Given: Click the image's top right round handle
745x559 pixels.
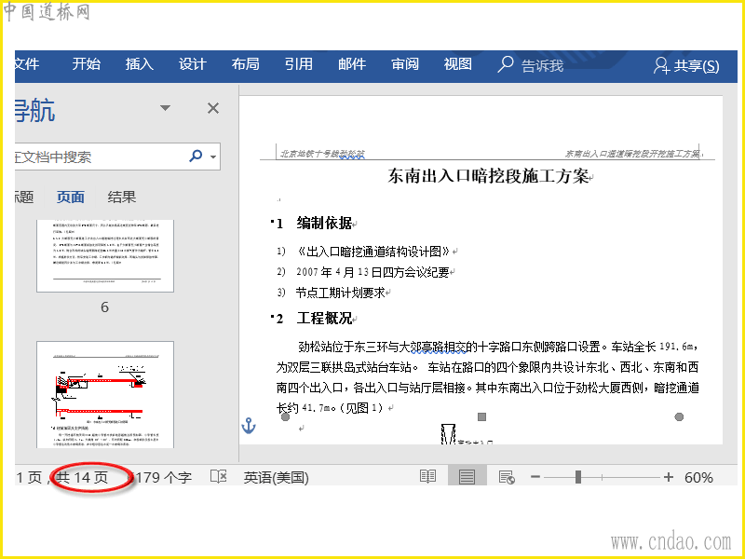Looking at the screenshot, I should (679, 416).
